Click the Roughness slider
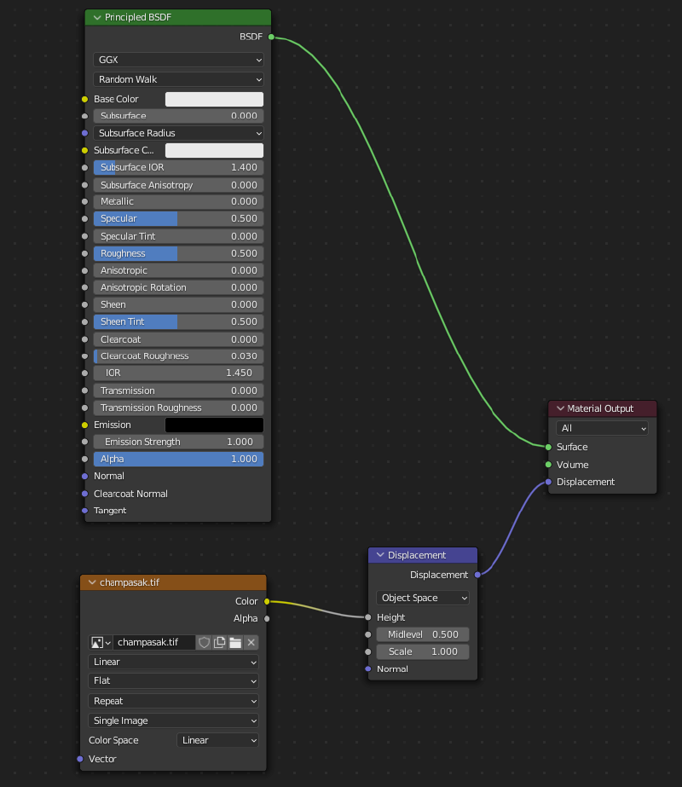Screen dimensions: 682x787 click(x=178, y=253)
